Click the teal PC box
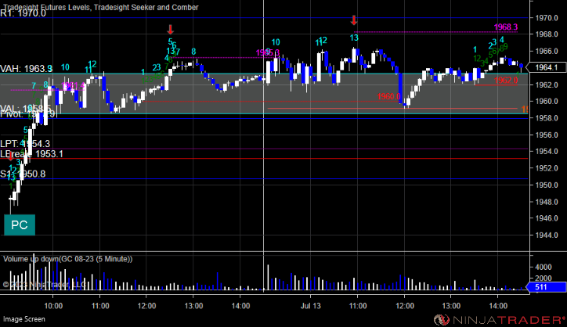Viewport: 567px width, 327px height. click(x=20, y=225)
